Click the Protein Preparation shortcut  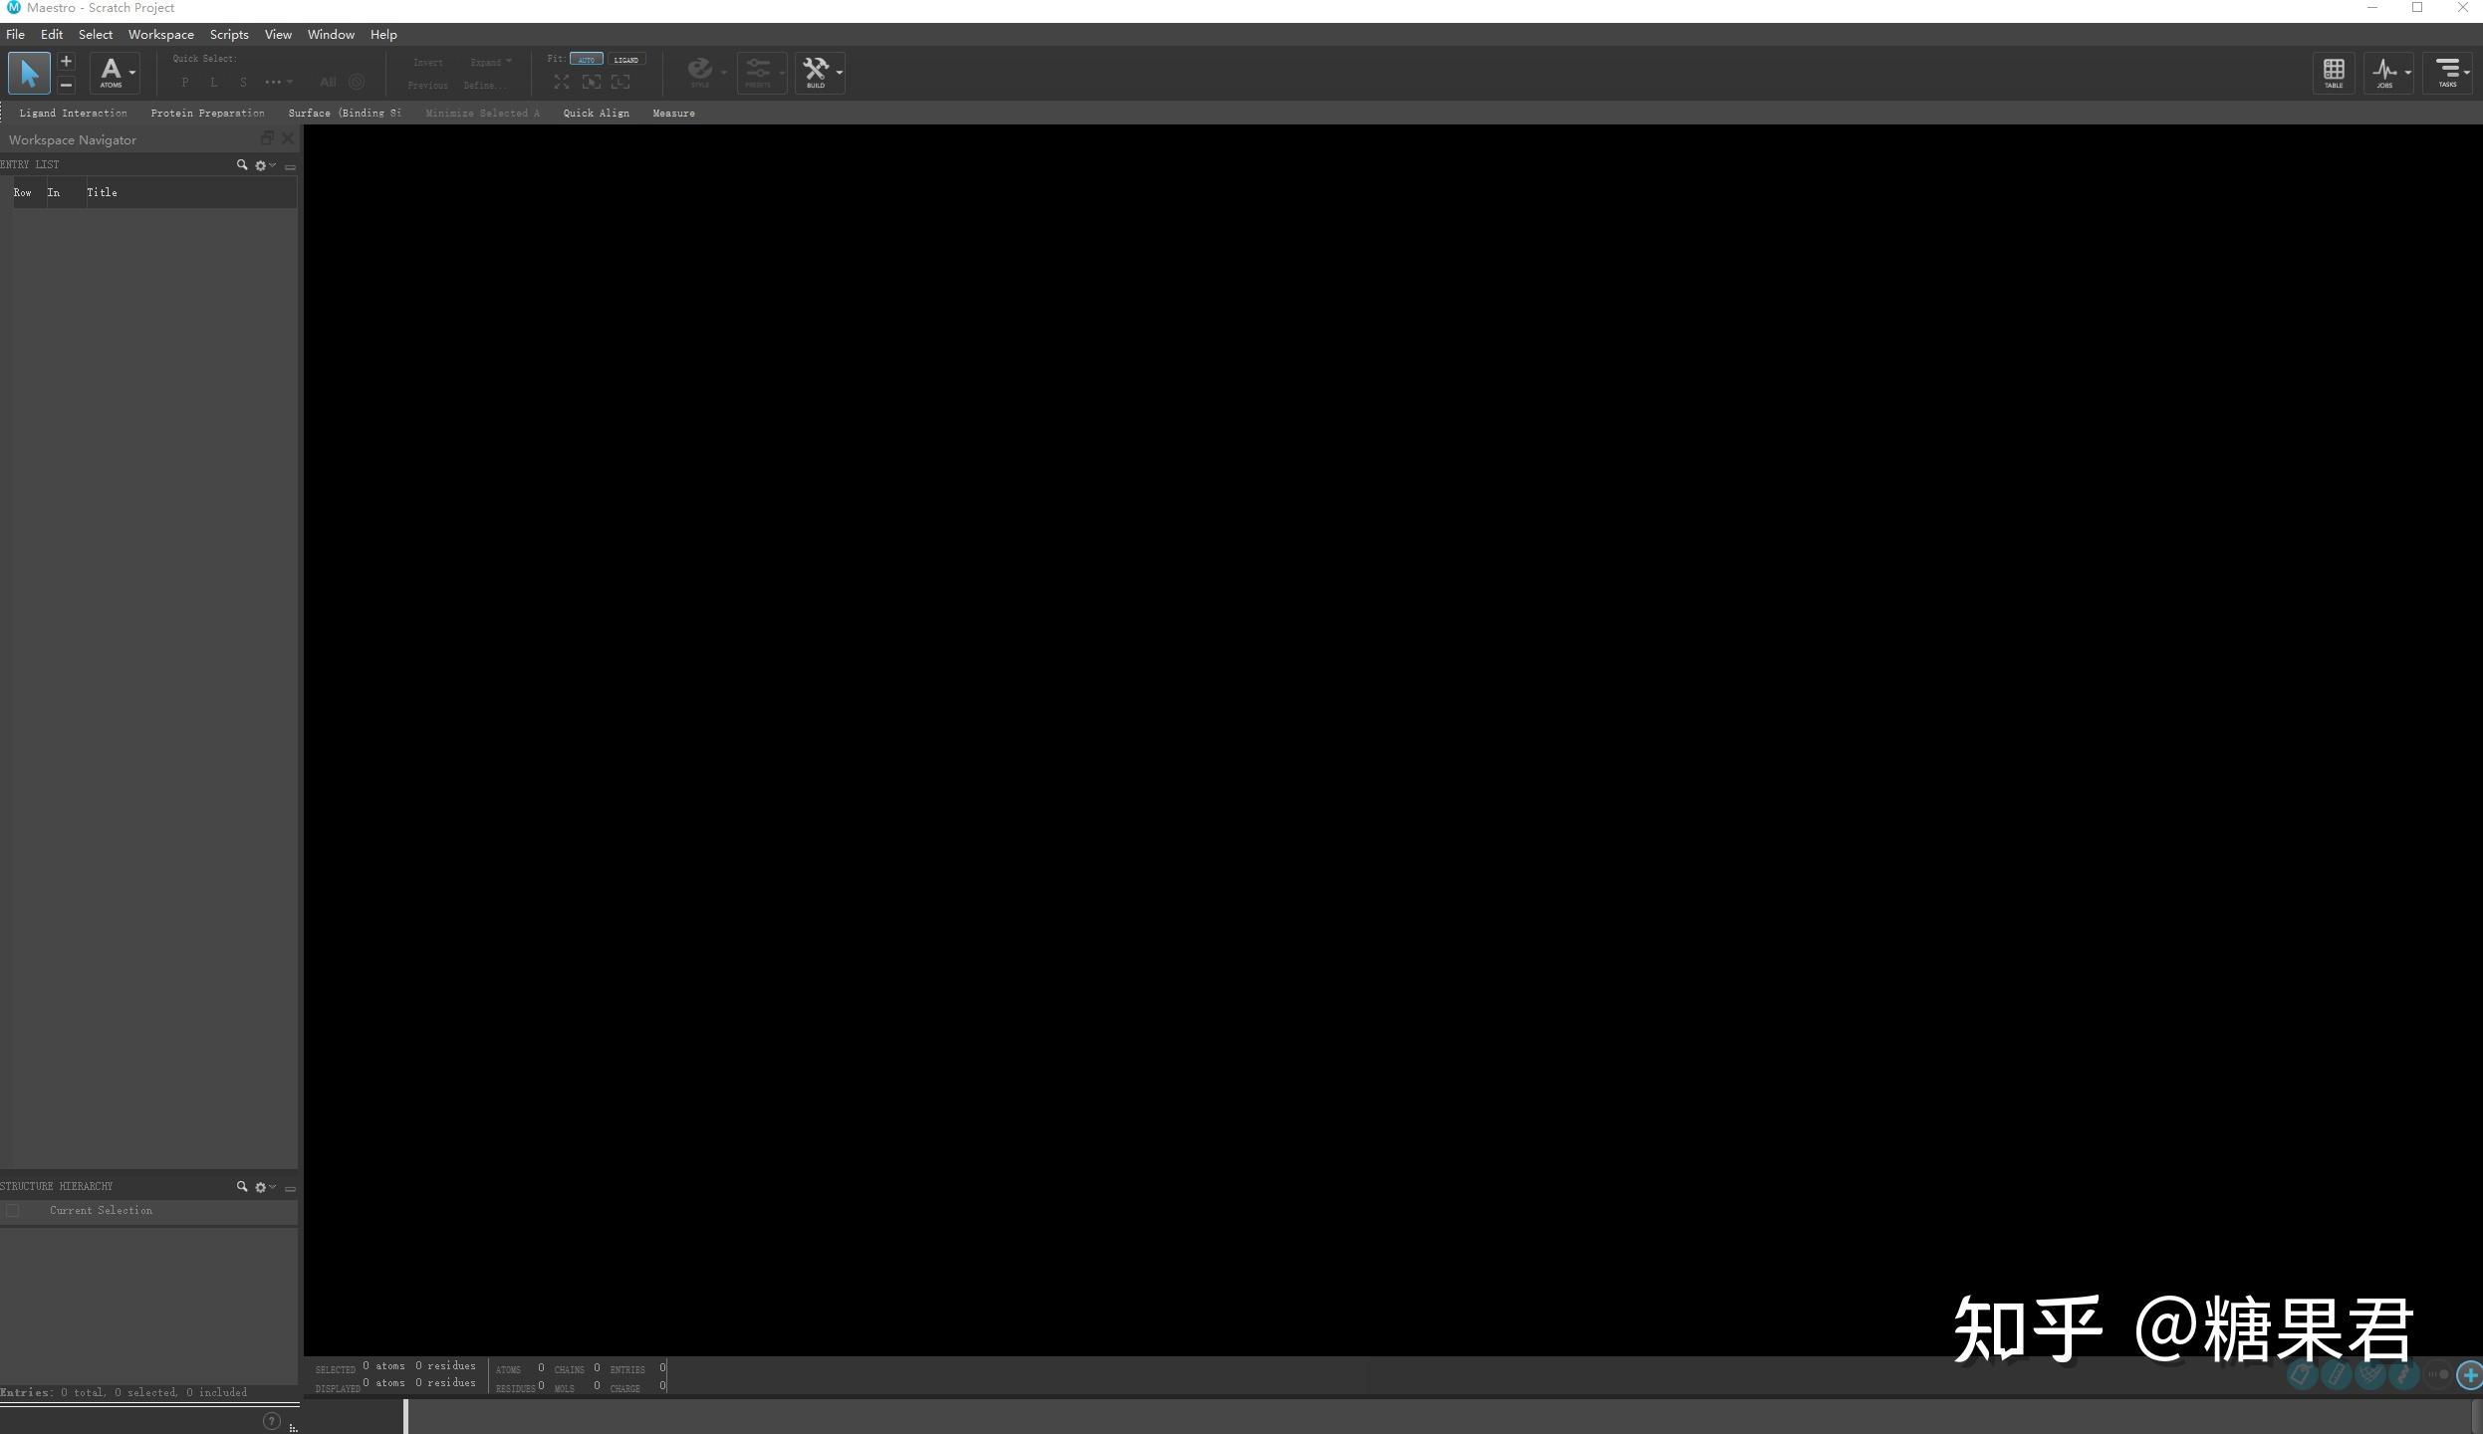pyautogui.click(x=208, y=114)
